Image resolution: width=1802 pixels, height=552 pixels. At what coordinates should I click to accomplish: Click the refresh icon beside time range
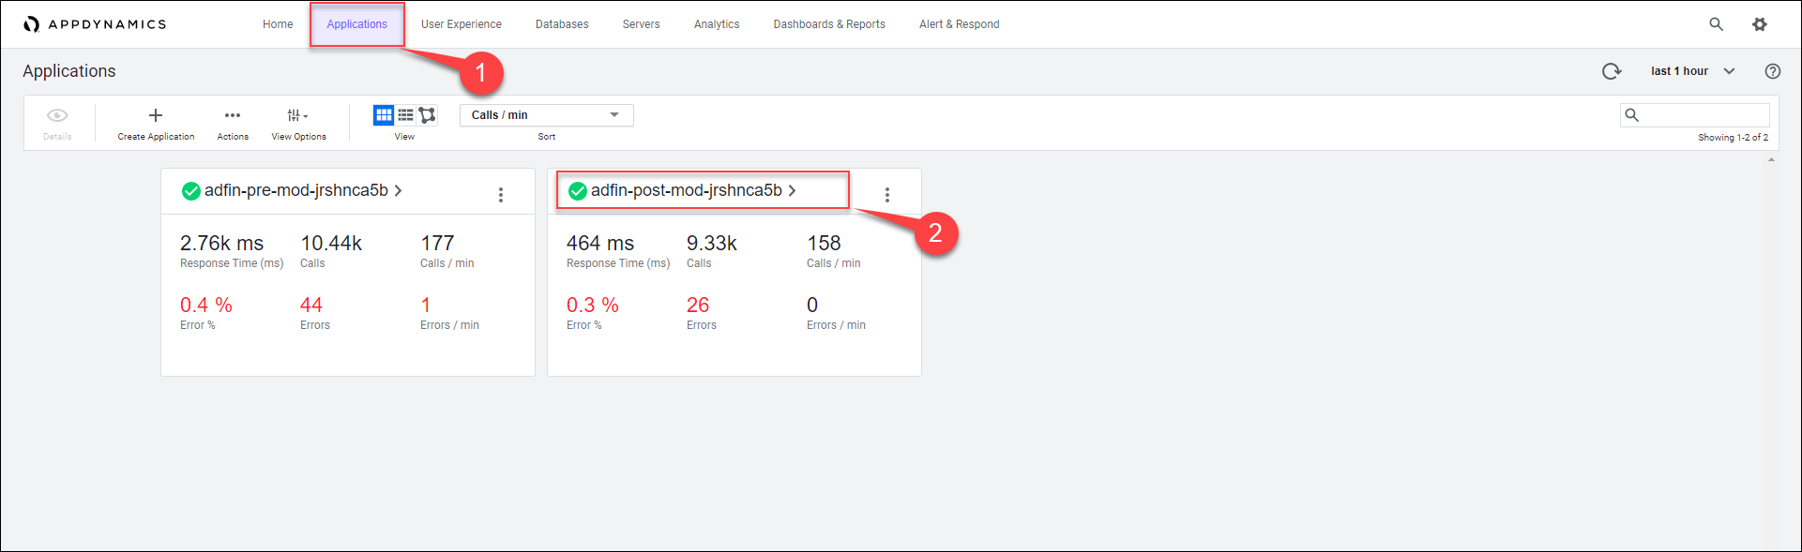(1611, 71)
